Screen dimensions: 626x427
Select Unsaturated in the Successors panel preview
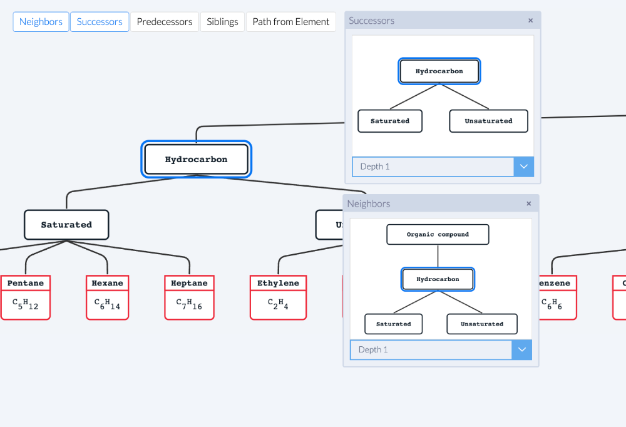(488, 121)
